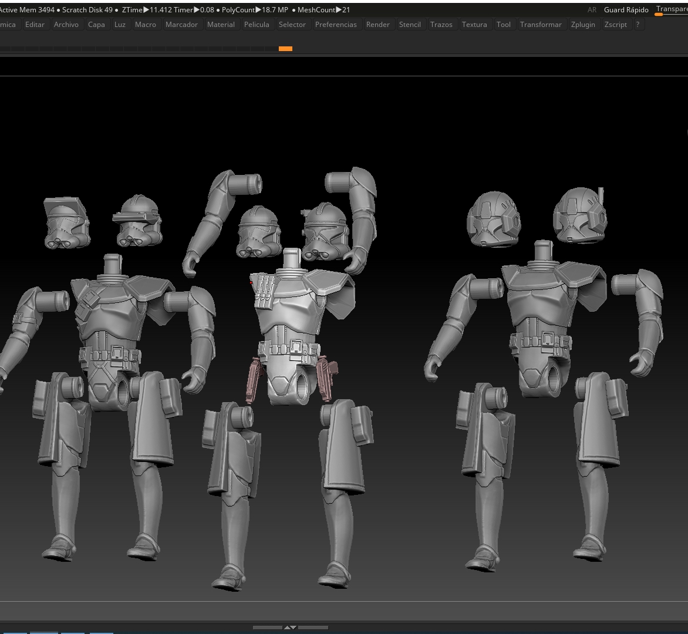Image resolution: width=688 pixels, height=634 pixels.
Task: Open the Selector menu
Action: click(292, 25)
